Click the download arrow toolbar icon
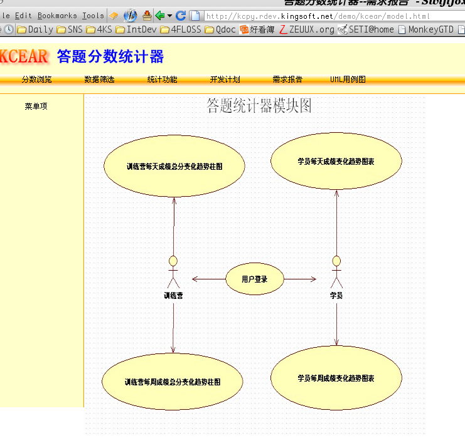 click(147, 16)
